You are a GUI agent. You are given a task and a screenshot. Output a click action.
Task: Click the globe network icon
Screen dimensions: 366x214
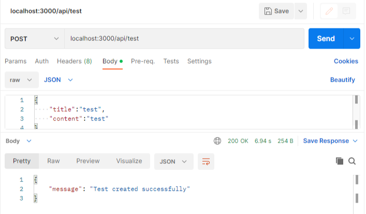(x=217, y=141)
